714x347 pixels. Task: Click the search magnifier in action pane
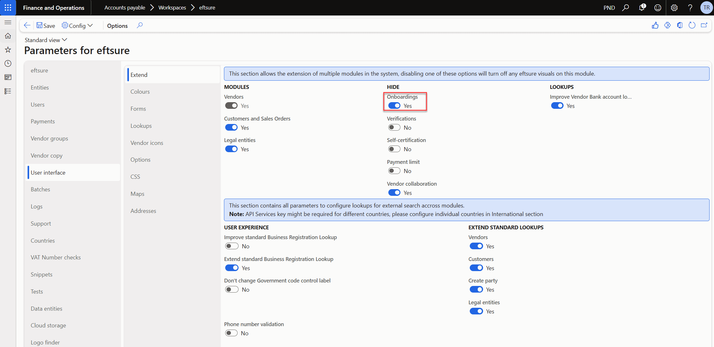pos(140,25)
